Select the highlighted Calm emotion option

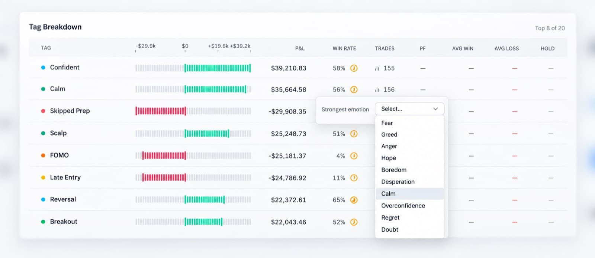(409, 193)
